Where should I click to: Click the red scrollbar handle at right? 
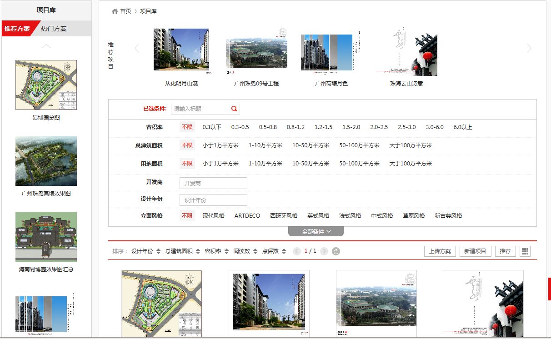click(x=549, y=289)
